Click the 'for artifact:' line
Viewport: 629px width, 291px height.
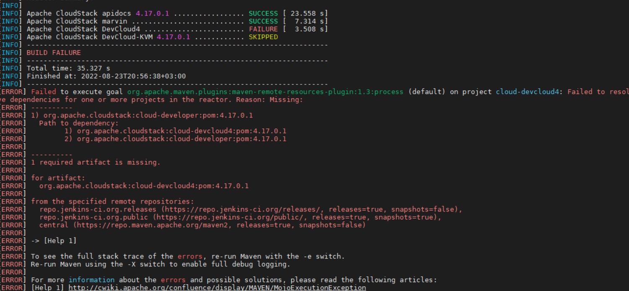(x=58, y=178)
